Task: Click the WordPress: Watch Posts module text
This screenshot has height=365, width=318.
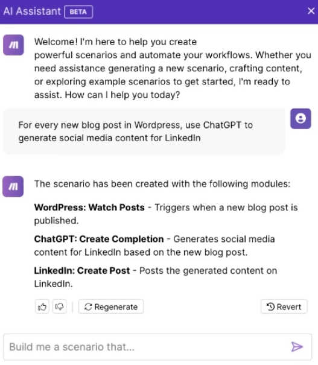Action: pos(89,208)
